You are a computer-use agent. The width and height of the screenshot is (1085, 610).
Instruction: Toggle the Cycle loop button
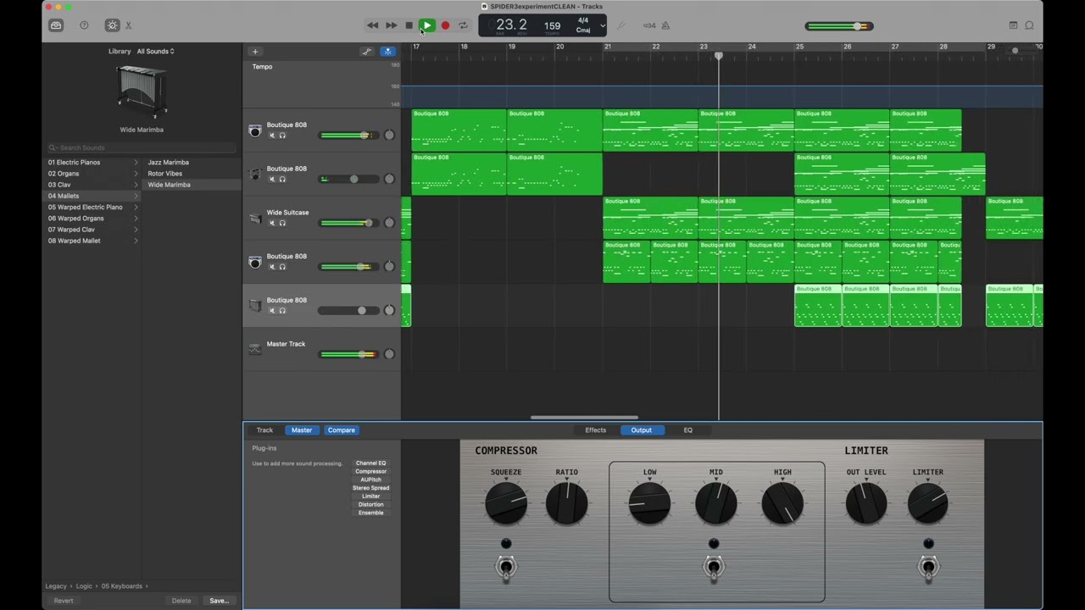[x=463, y=25]
